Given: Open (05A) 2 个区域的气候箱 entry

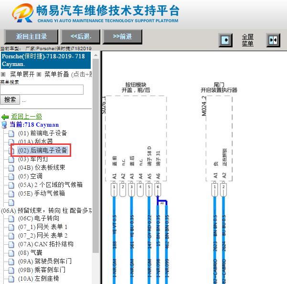Looking at the screenshot, I should [50, 185].
